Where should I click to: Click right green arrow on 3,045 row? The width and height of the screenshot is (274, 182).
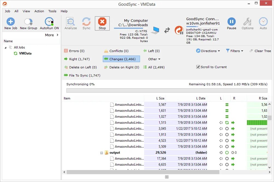(233, 129)
